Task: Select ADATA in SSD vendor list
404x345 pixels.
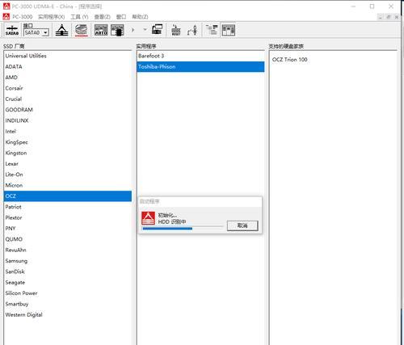Action: point(68,67)
